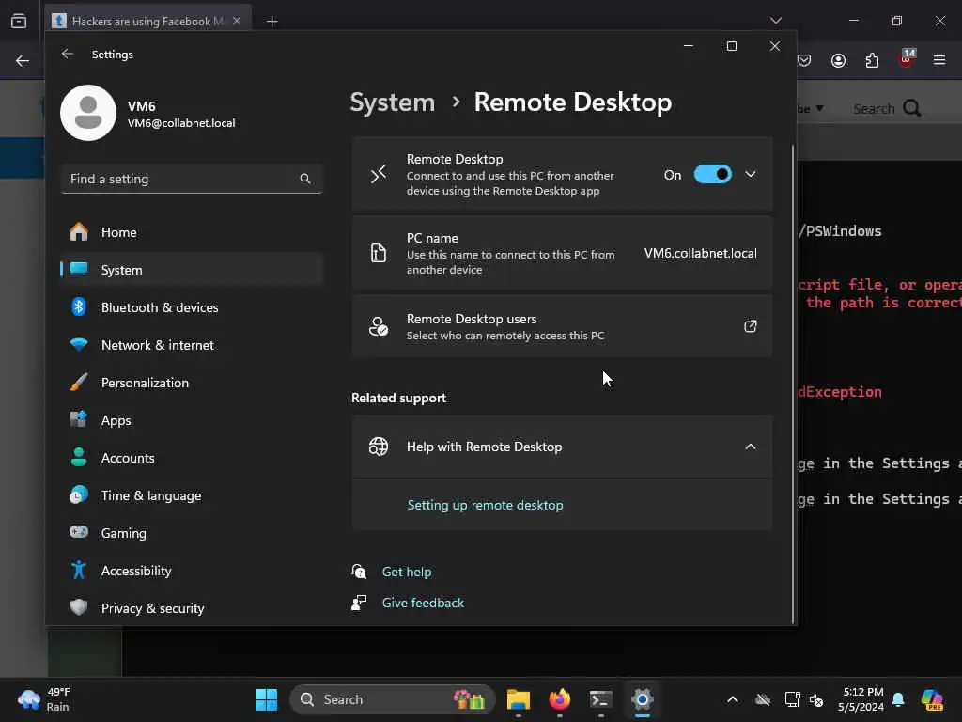This screenshot has height=722, width=962.
Task: Open the weather widget showing Rain
Action: pos(44,699)
